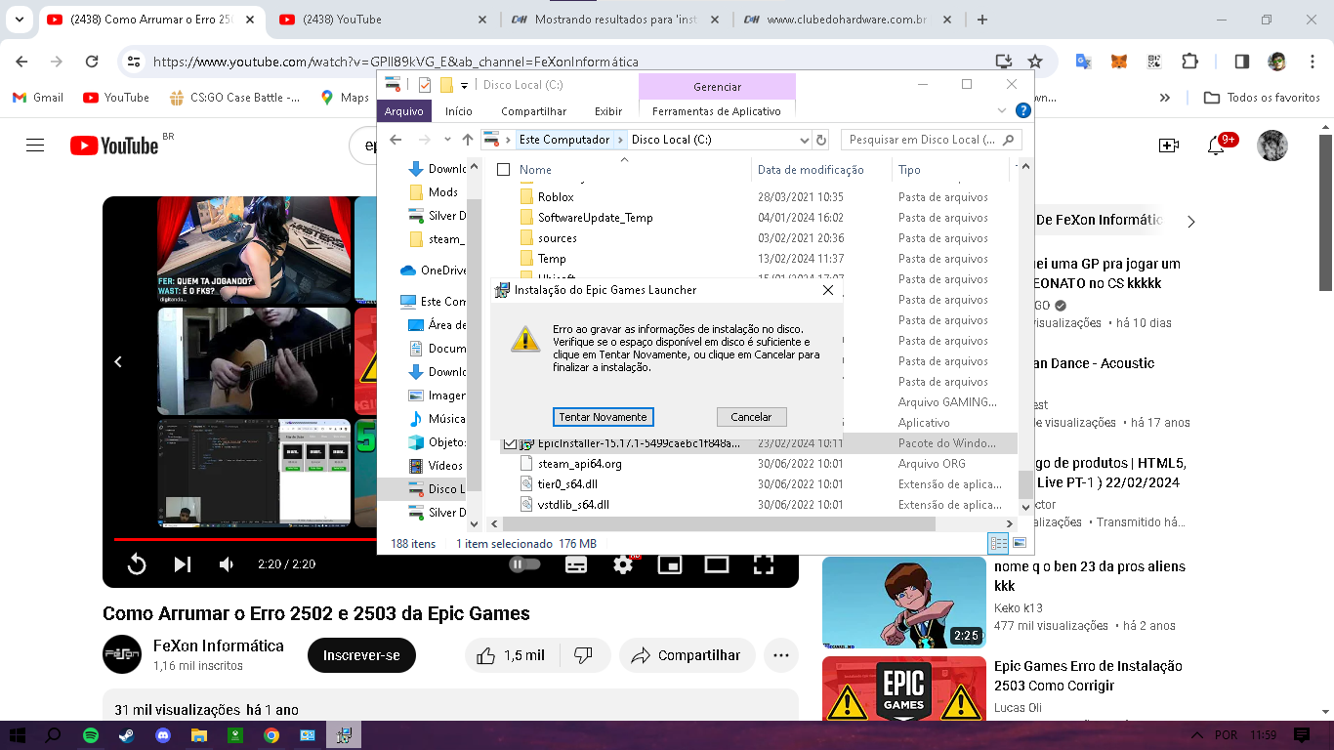Open Todos os favoritos bookmarks folder
The image size is (1334, 750).
click(1262, 98)
